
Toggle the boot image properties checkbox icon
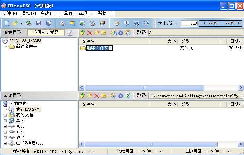point(70,33)
